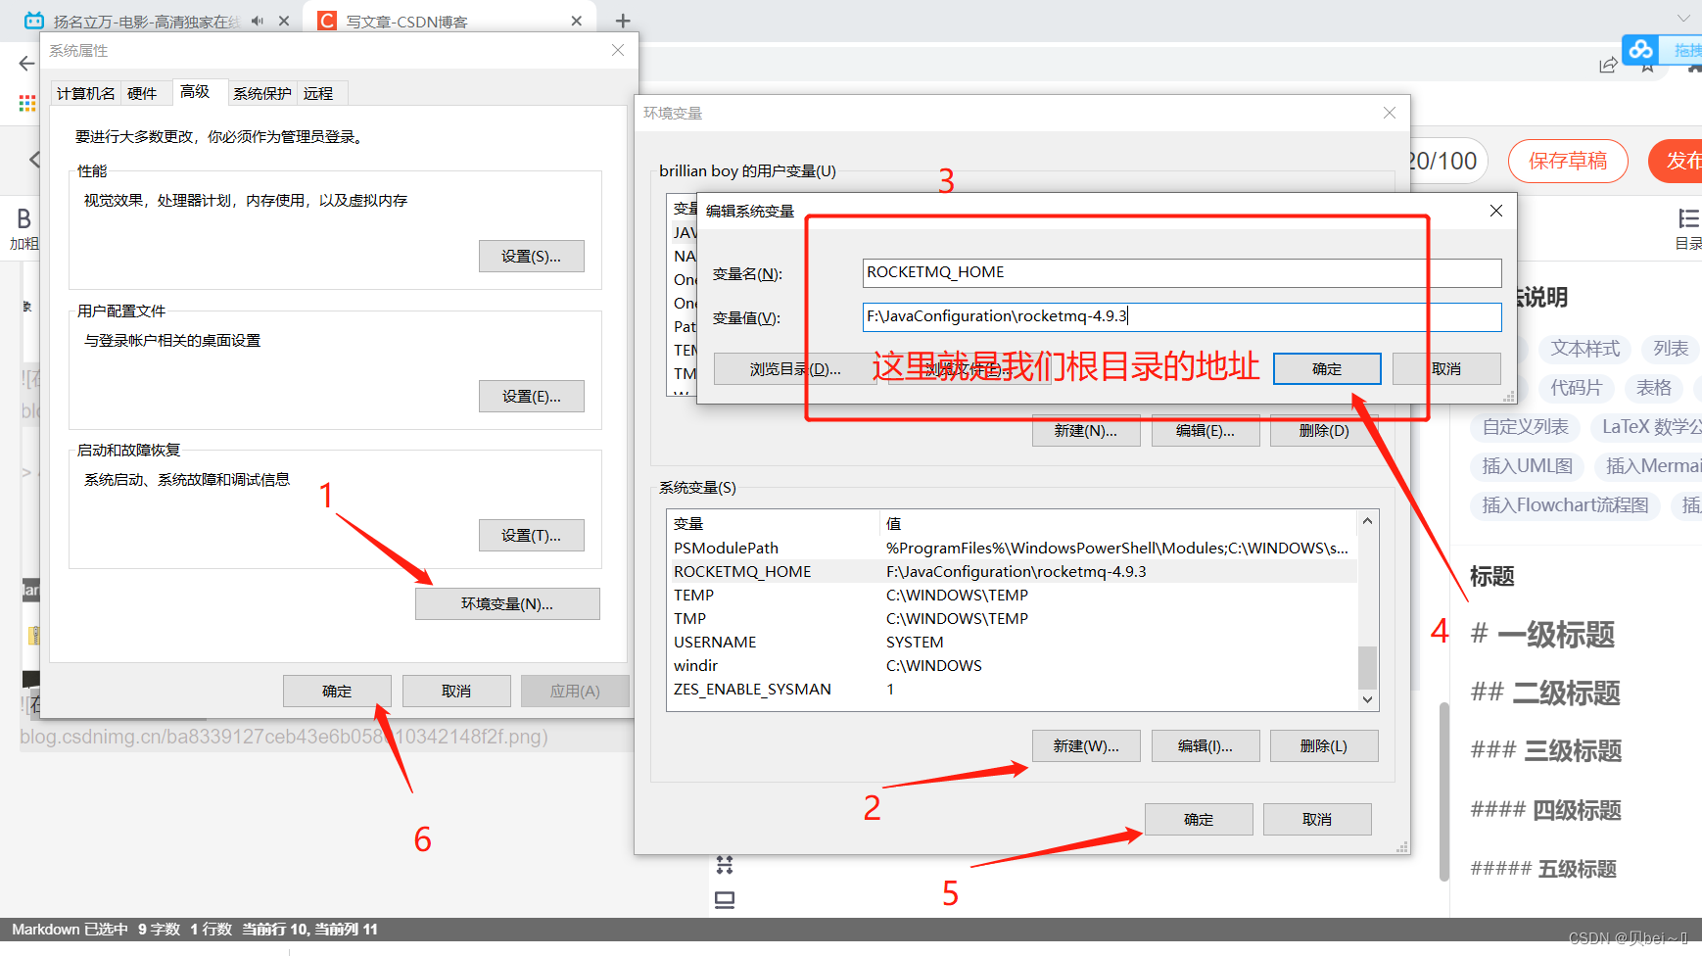Click 取消 in 环境变量 dialog
The width and height of the screenshot is (1702, 956).
pos(1317,819)
